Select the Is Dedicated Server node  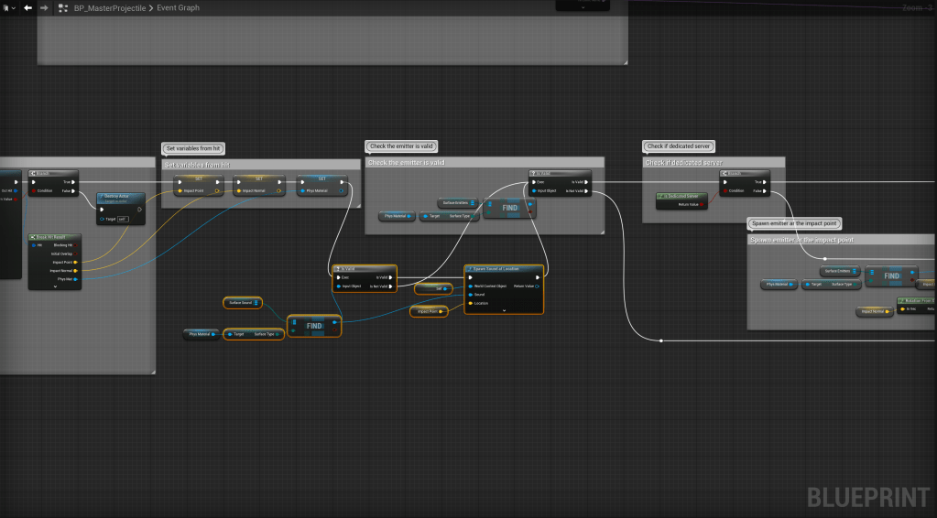(x=681, y=196)
